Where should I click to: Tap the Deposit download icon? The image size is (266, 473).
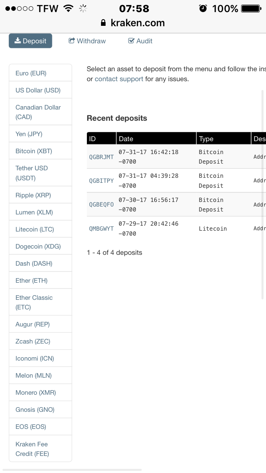pos(18,41)
